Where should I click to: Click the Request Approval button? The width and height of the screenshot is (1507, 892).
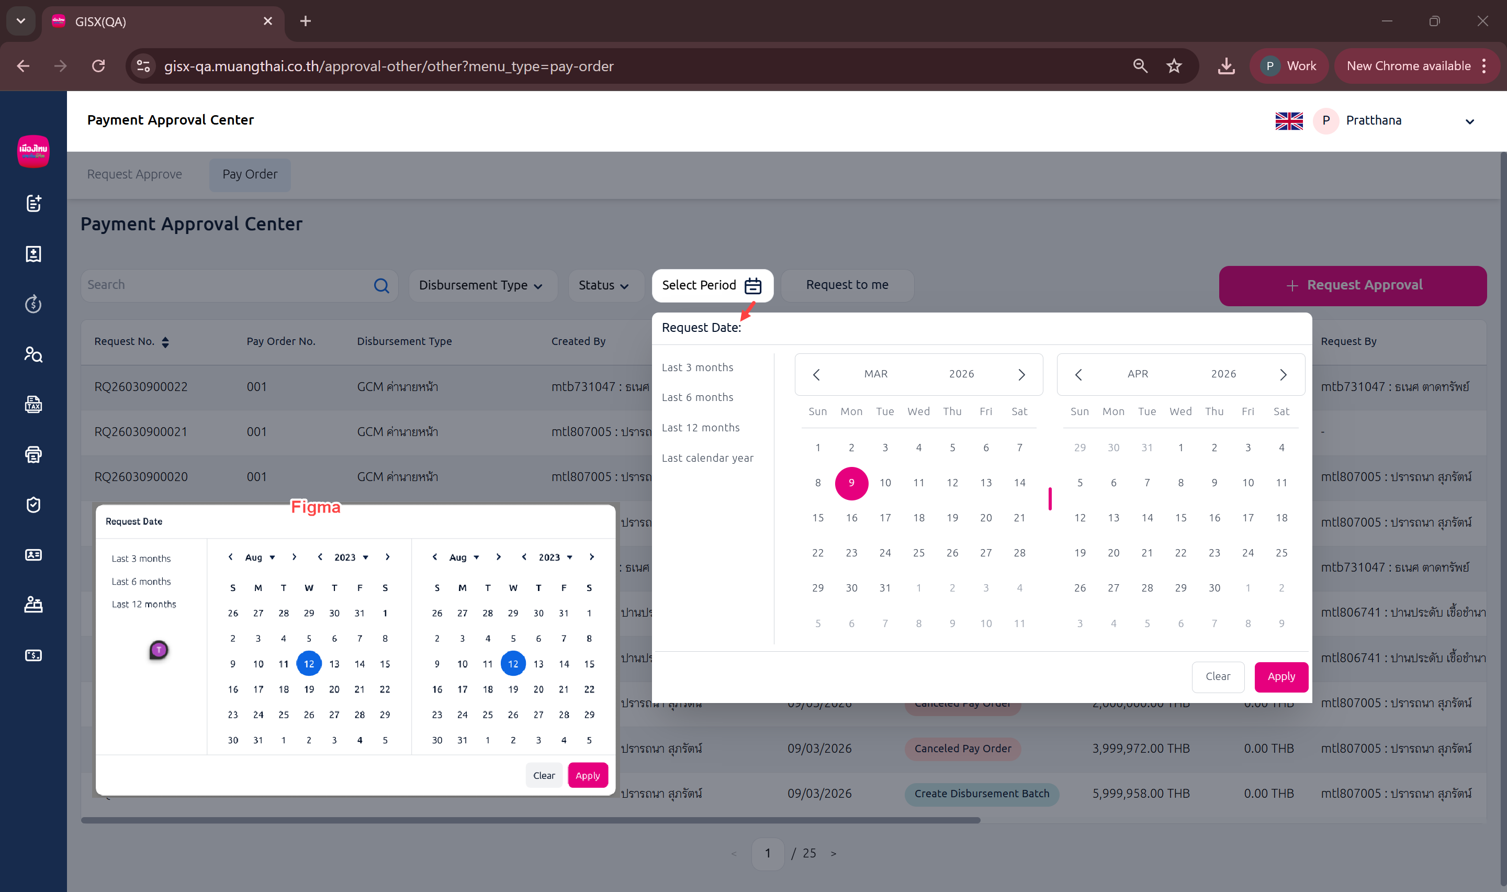coord(1353,285)
